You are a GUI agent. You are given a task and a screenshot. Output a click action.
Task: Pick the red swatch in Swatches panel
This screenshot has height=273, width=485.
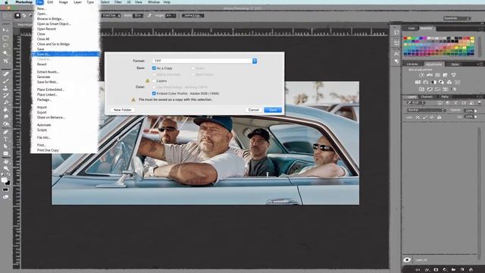point(405,39)
